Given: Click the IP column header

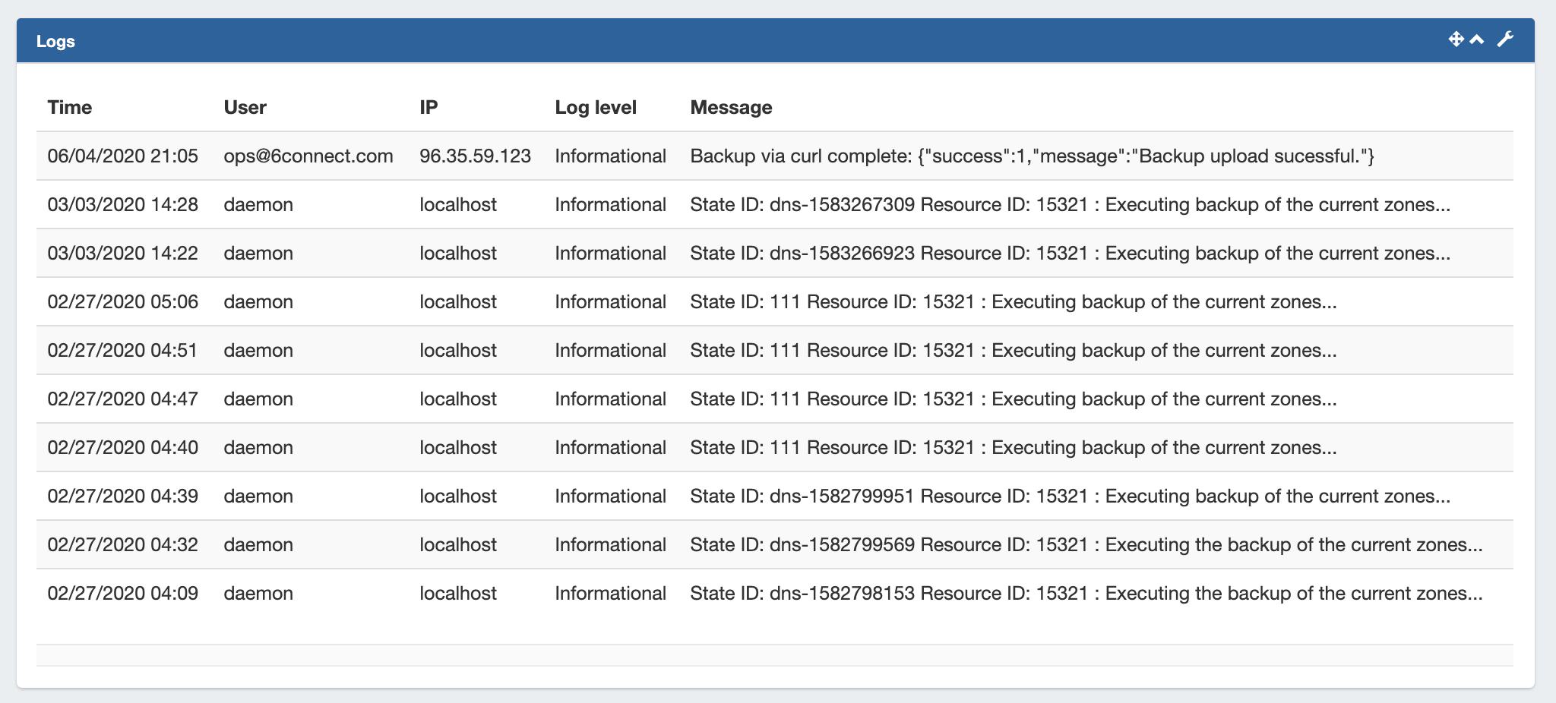Looking at the screenshot, I should coord(429,107).
